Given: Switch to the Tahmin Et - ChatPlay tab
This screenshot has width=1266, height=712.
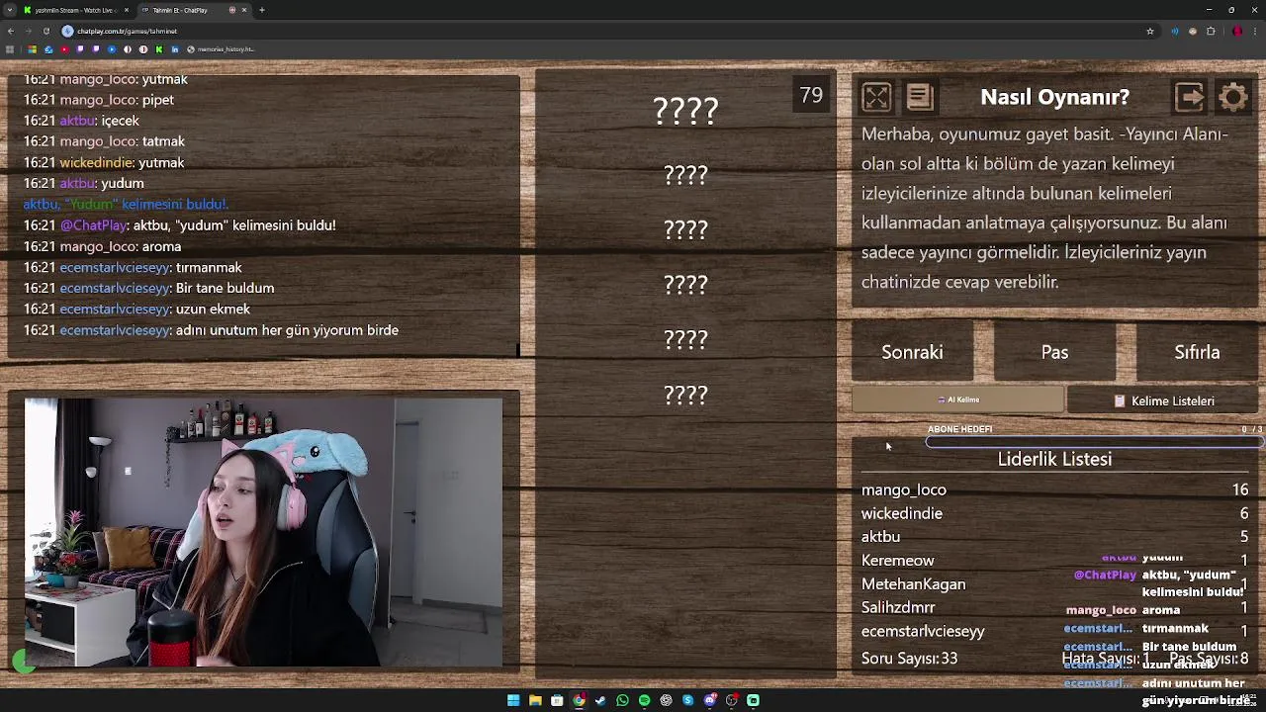Looking at the screenshot, I should (x=193, y=10).
